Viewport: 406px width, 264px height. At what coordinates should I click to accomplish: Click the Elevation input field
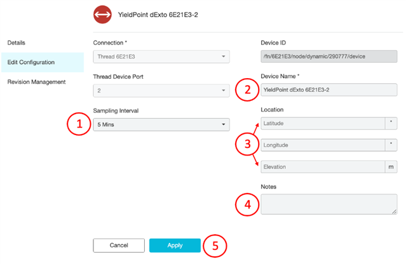coord(323,167)
